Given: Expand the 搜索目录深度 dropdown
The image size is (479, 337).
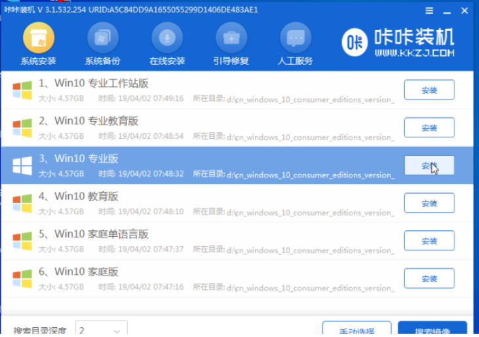Looking at the screenshot, I should pos(101,330).
